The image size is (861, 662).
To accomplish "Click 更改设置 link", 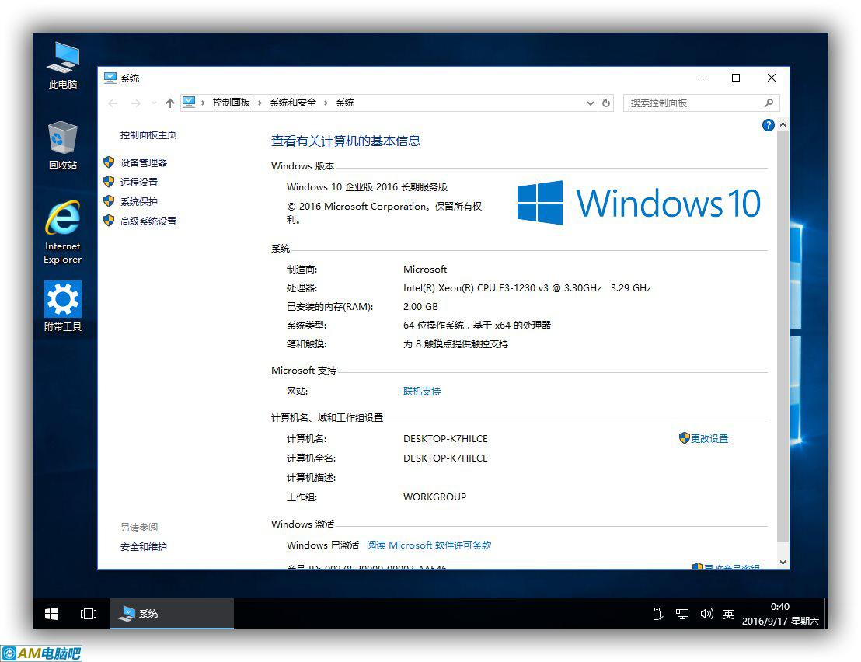I will [709, 438].
